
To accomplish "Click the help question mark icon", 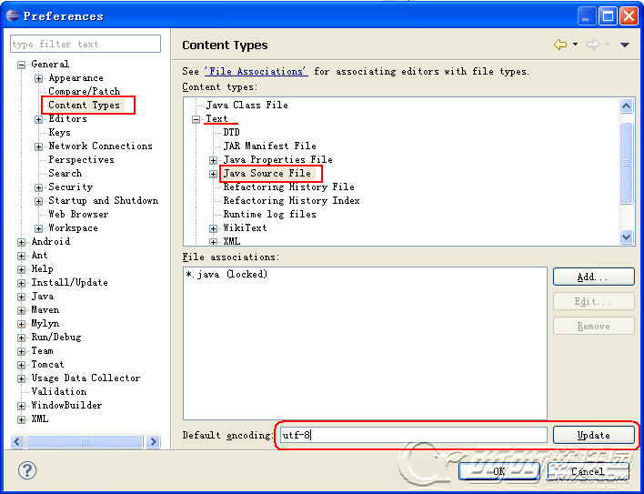I will click(27, 469).
